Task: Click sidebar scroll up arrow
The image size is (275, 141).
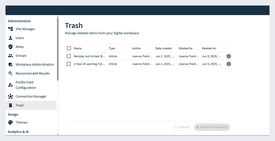Action: pyautogui.click(x=58, y=16)
